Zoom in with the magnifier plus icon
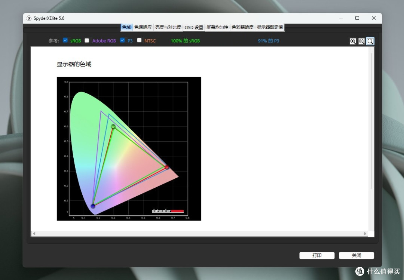The image size is (404, 280). pos(353,41)
